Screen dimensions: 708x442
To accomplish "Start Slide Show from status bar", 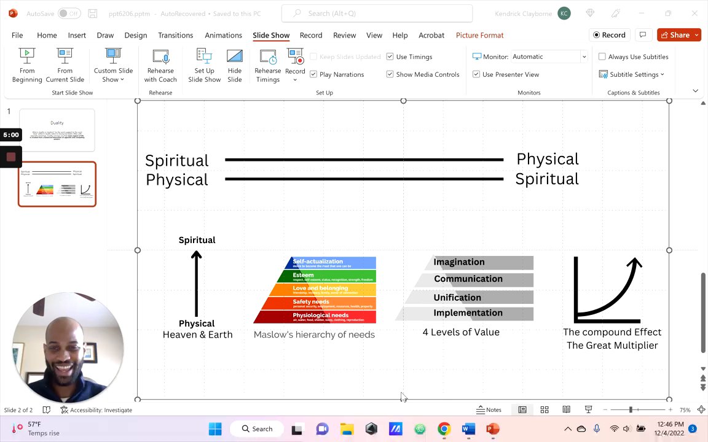I will [588, 409].
